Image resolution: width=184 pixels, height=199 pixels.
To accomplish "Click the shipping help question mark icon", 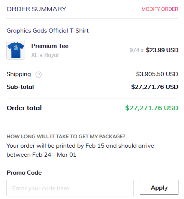I will [x=39, y=75].
